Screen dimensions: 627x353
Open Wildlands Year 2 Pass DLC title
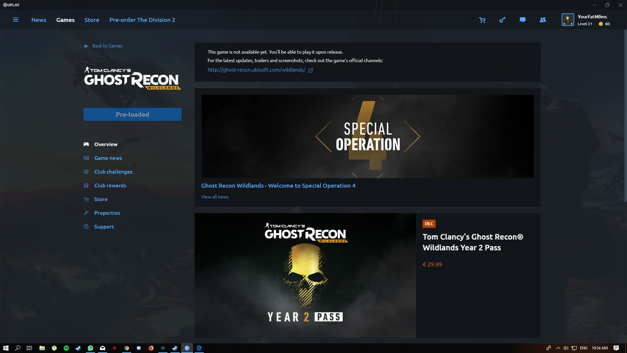(x=473, y=242)
